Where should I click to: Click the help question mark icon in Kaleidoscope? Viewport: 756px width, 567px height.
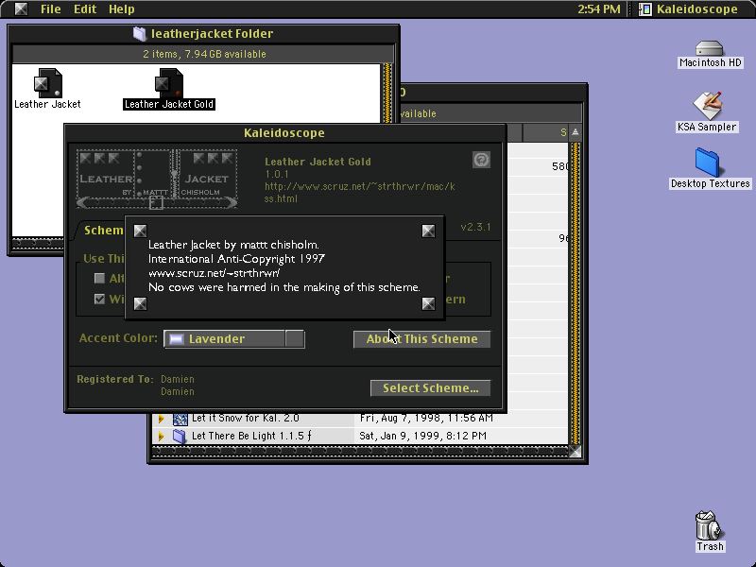[481, 160]
